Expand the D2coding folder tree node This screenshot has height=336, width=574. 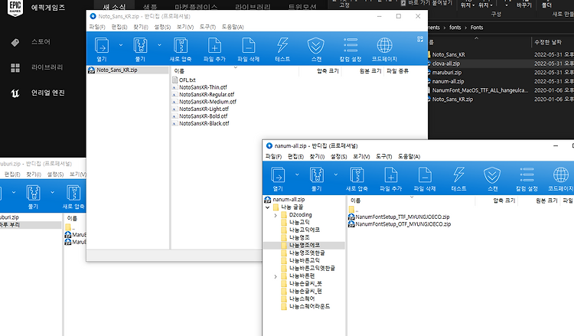point(276,215)
